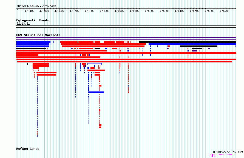244x158 pixels.
Task: Click the 47350k scale tick label
Action: point(44,11)
